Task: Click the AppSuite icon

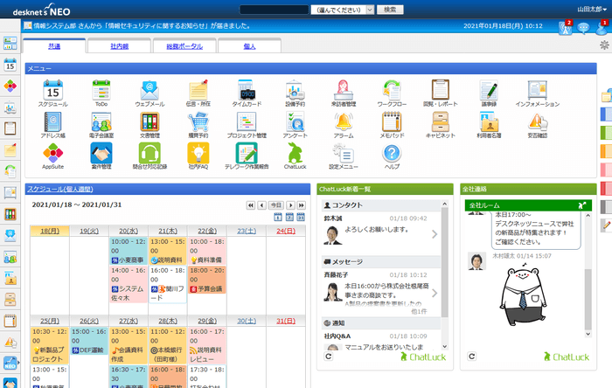Action: 52,153
